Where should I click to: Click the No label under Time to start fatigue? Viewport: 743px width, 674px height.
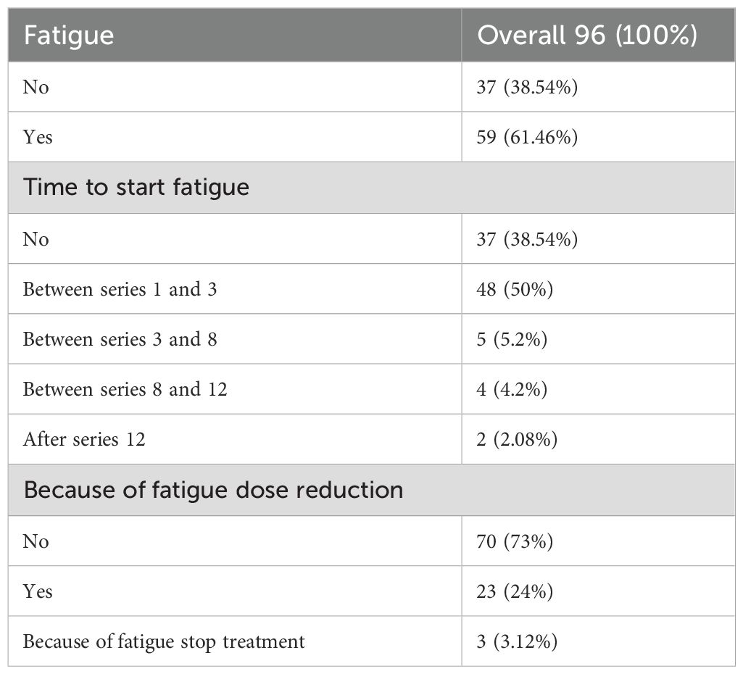[36, 239]
